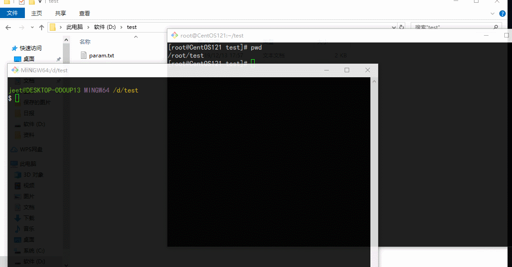The height and width of the screenshot is (267, 512).
Task: Click the Explorer forward arrow
Action: click(x=22, y=28)
